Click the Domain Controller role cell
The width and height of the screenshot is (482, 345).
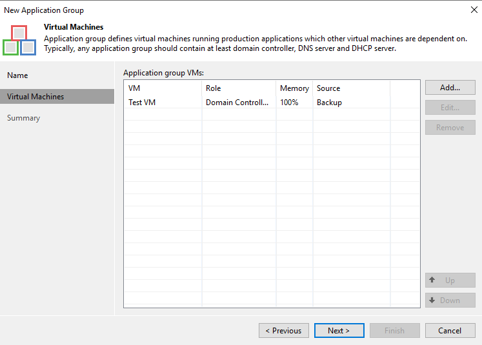coord(237,103)
